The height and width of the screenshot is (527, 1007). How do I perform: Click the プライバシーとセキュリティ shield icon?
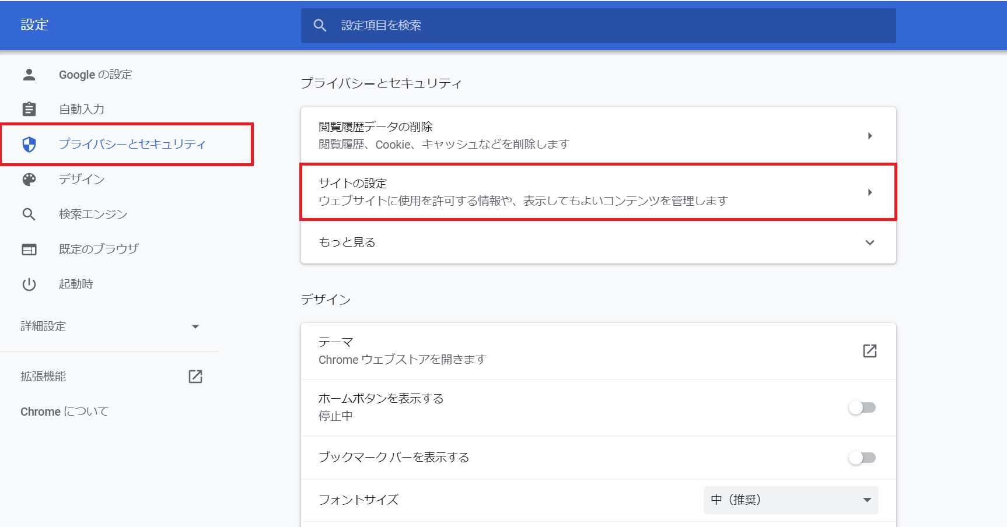29,144
